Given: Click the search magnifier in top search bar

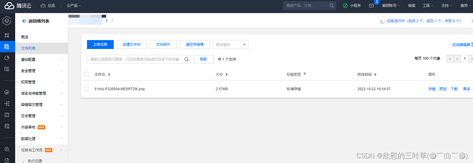Looking at the screenshot, I should (x=332, y=6).
